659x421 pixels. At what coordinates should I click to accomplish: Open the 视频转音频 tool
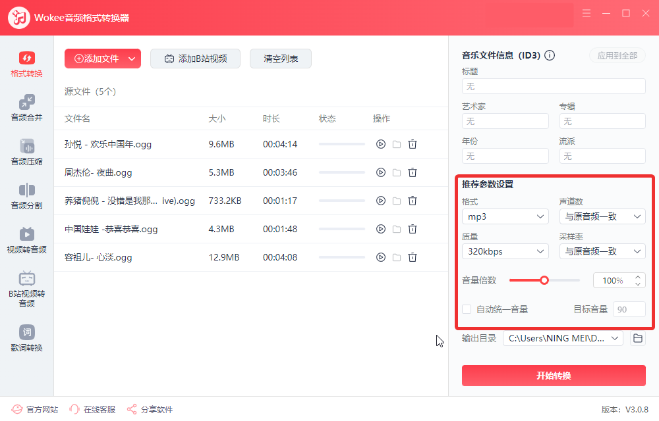point(26,240)
